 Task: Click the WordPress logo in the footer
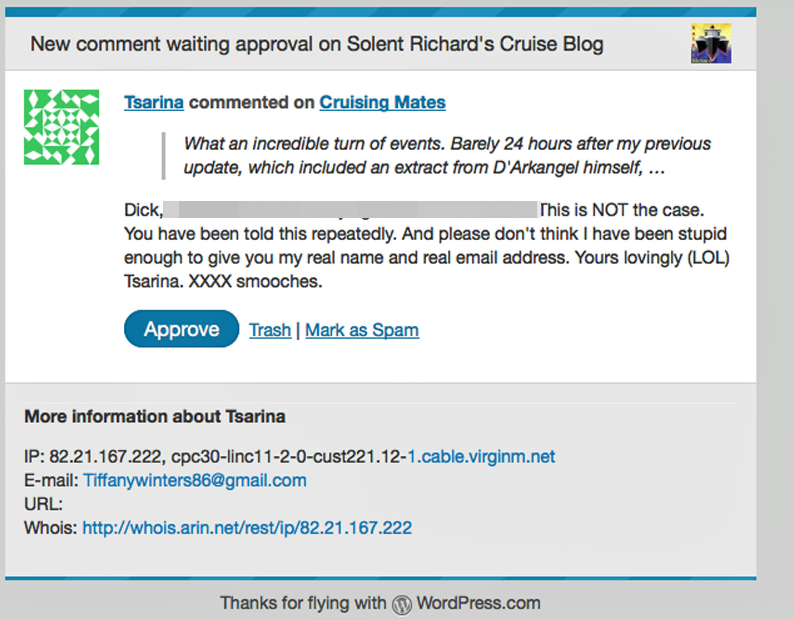pos(402,605)
